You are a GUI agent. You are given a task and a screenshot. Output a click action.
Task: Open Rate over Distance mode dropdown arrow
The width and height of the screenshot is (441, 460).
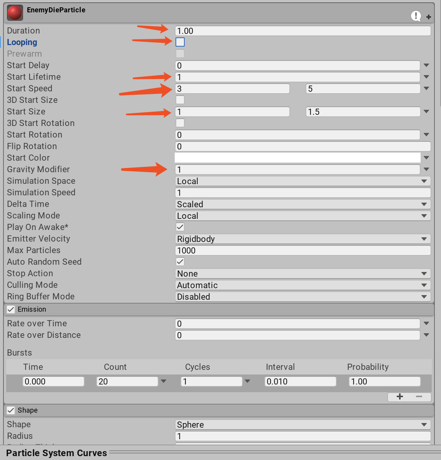coord(426,335)
